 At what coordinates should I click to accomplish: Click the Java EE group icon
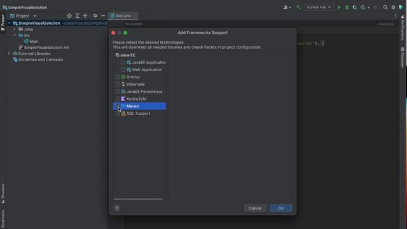click(117, 55)
